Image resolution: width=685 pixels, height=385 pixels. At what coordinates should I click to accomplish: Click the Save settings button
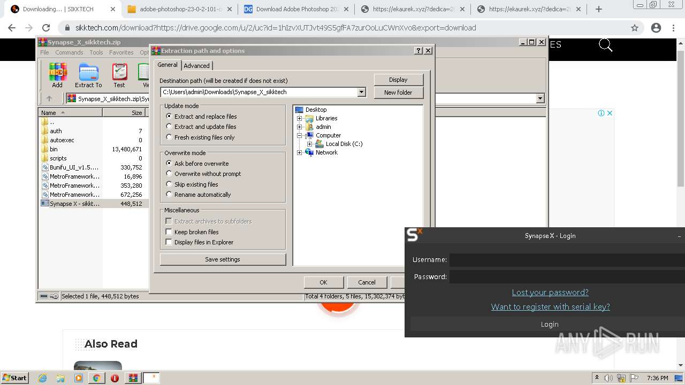[x=223, y=259]
